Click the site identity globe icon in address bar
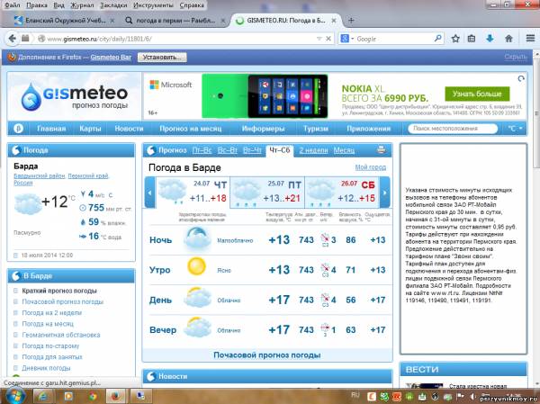This screenshot has height=404, width=540. tap(41, 39)
